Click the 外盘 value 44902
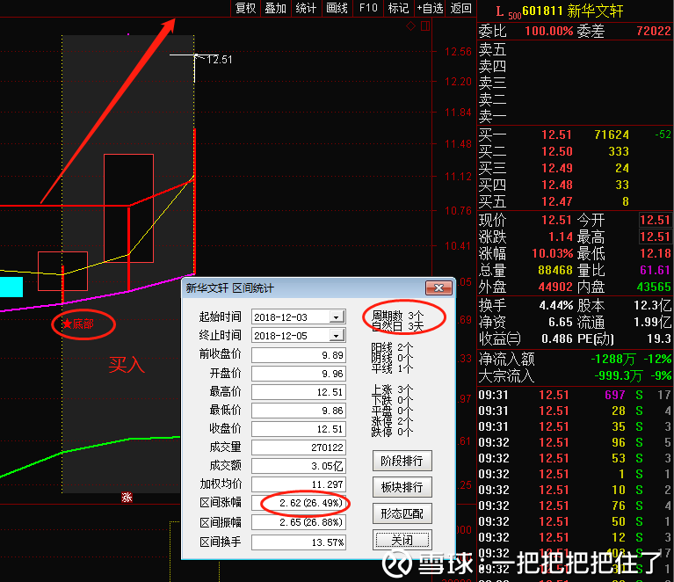This screenshot has height=582, width=674. (555, 287)
